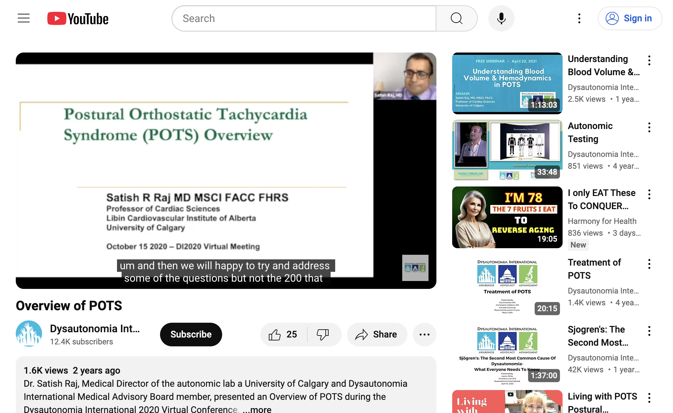Open more actions ellipsis under video
The width and height of the screenshot is (673, 413).
pos(425,334)
